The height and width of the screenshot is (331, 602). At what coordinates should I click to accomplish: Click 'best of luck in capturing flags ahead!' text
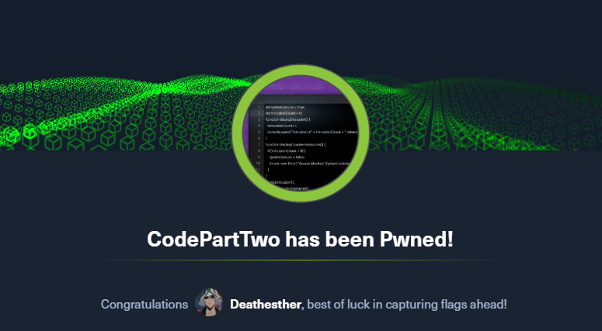407,305
